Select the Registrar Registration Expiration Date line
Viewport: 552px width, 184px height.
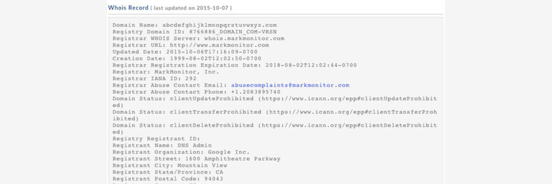click(x=235, y=65)
